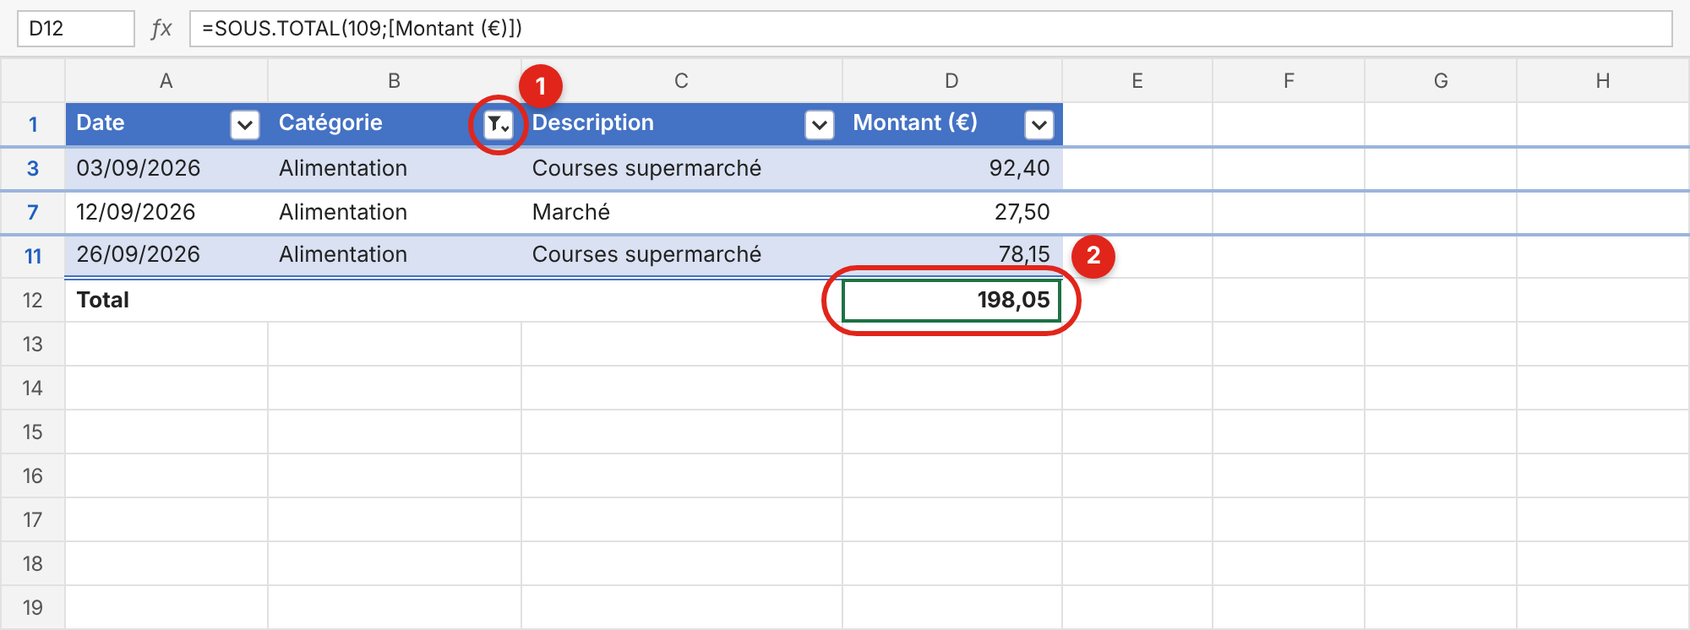
Task: Open the active Catégorie filter button
Action: 499,125
